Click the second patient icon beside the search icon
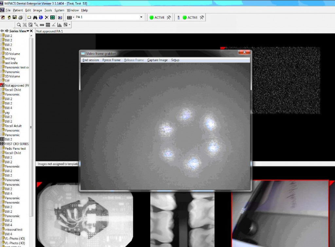The image size is (335, 247). coord(9,18)
